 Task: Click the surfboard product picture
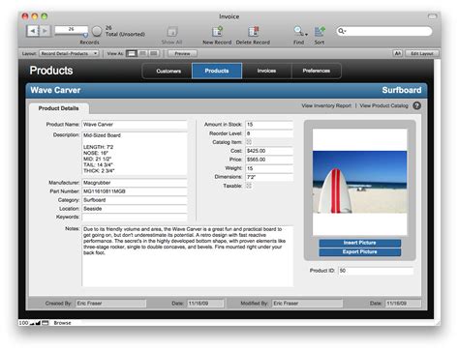point(359,182)
